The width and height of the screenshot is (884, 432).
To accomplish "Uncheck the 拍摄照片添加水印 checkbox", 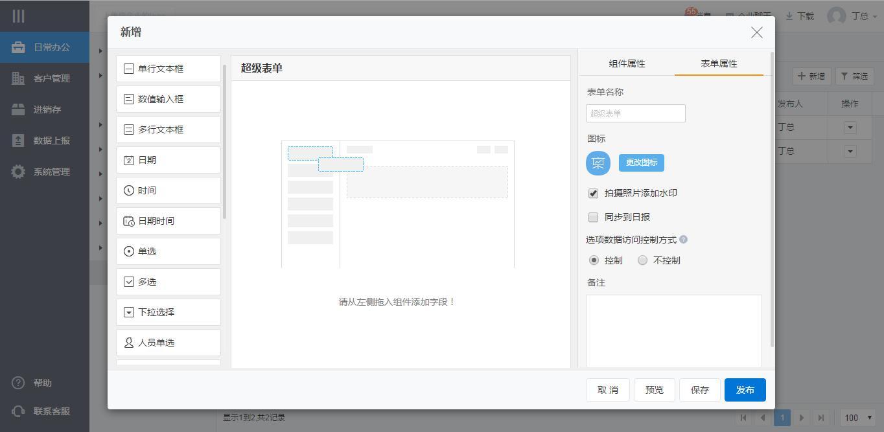I will point(593,193).
